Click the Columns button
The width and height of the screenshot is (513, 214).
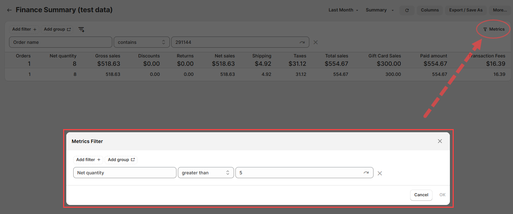(430, 10)
